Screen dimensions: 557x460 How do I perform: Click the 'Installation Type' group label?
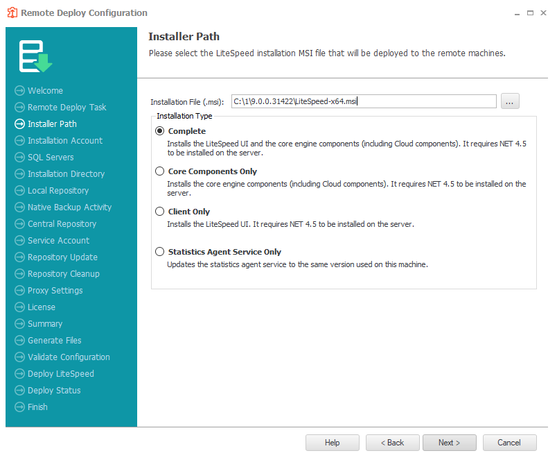(x=184, y=116)
